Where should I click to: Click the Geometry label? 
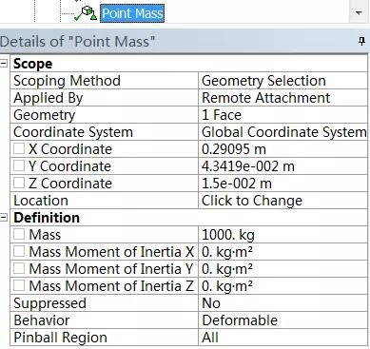pyautogui.click(x=45, y=115)
